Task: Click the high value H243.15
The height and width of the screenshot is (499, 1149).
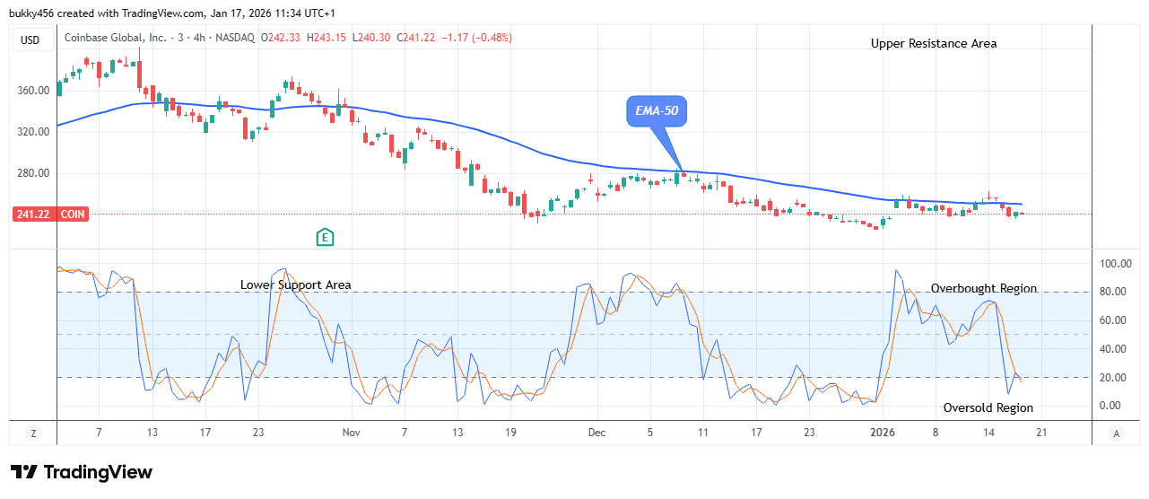Action: [x=326, y=38]
